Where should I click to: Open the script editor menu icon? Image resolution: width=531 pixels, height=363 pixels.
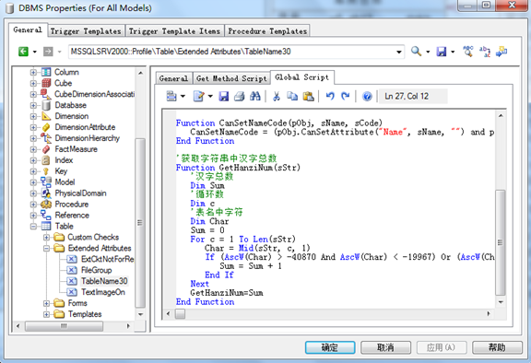[171, 97]
